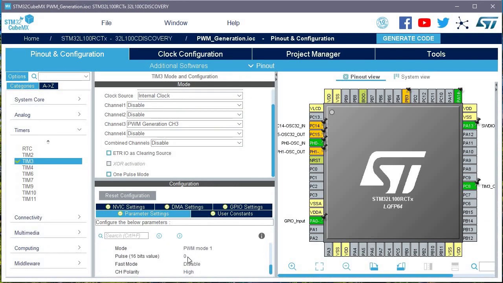
Task: Click the Pulse value 0 field
Action: pos(185,256)
